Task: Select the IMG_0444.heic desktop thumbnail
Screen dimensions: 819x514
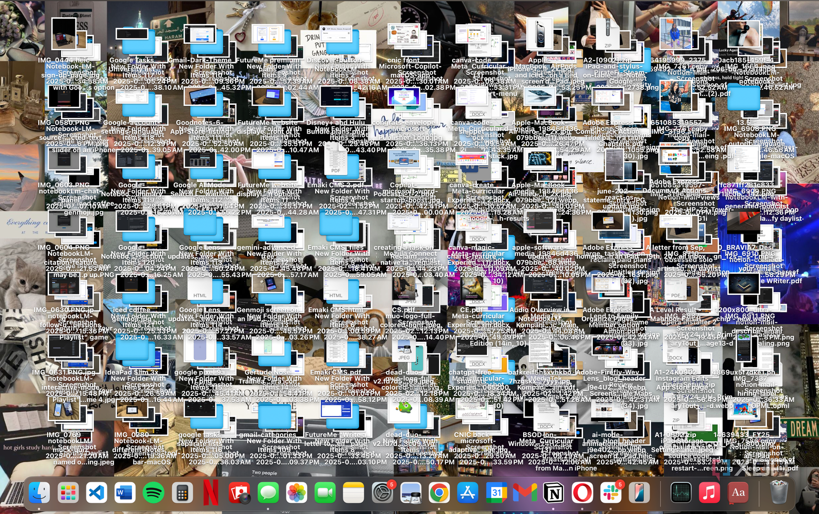Action: click(64, 35)
